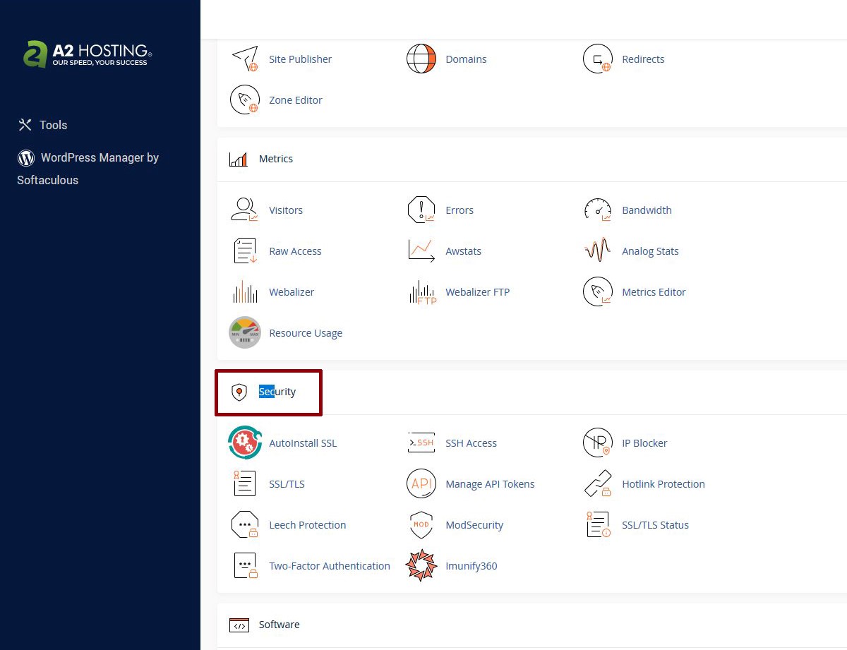This screenshot has height=650, width=847.
Task: Open the Webalizer link
Action: point(292,292)
